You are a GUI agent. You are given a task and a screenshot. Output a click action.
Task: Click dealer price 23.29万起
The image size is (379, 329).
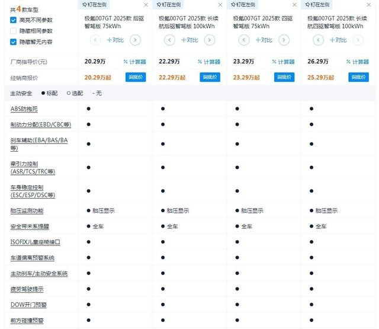pos(246,78)
